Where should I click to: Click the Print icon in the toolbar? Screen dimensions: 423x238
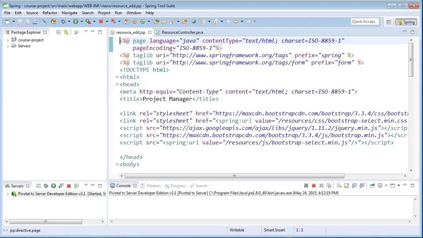pyautogui.click(x=35, y=21)
